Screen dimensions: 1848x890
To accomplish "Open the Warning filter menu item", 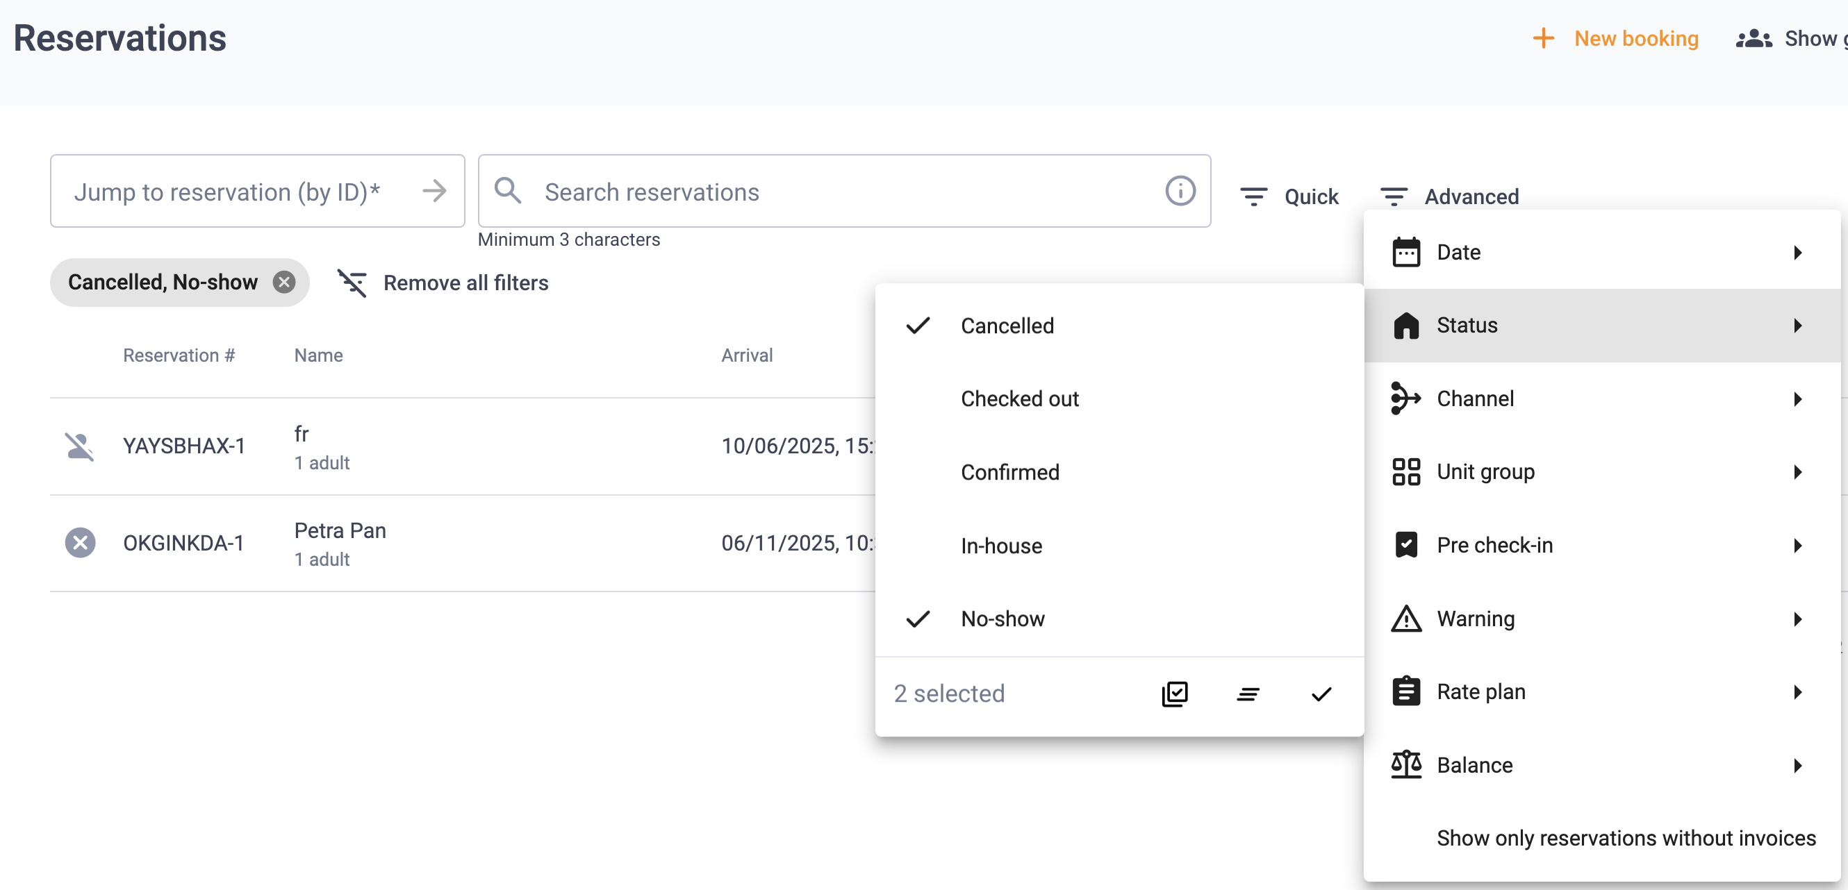I will click(1602, 619).
